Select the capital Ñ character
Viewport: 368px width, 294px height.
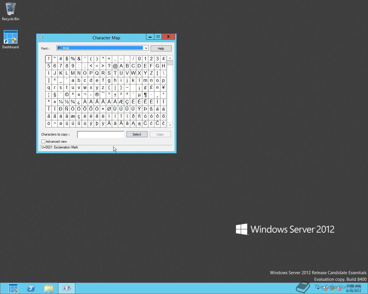pyautogui.click(x=67, y=109)
